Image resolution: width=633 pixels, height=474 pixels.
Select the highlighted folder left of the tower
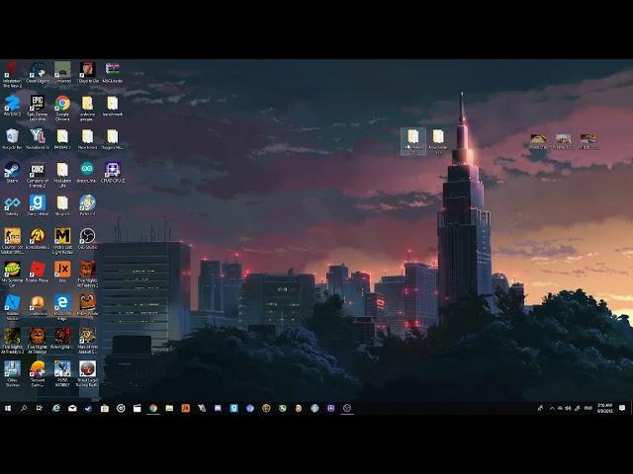[413, 141]
